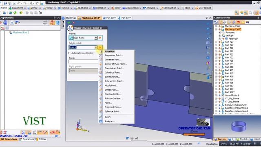
Task: Click the warning exclamation icon in Current works toolbar
Action: pyautogui.click(x=243, y=22)
